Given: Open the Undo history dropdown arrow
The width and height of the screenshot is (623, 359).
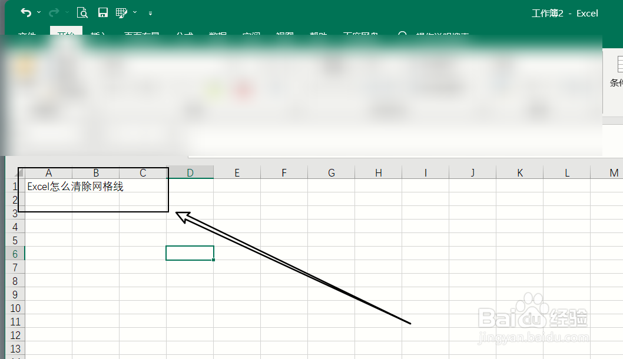Looking at the screenshot, I should click(39, 13).
